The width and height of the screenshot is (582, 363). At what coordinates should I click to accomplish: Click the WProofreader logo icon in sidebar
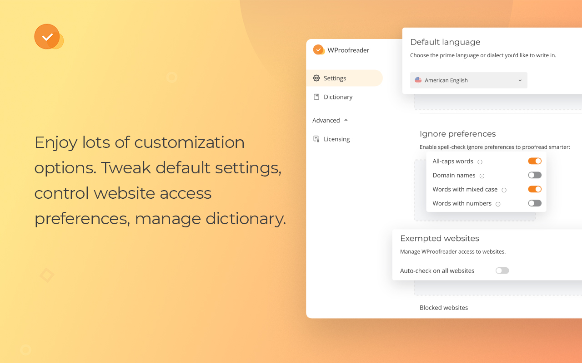tap(319, 50)
